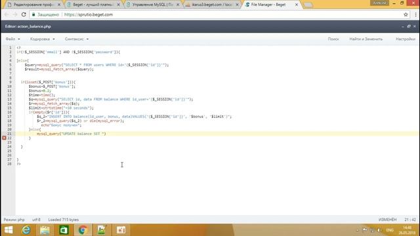
Task: Maximize the action_balance.php editor panel
Action: [x=409, y=26]
